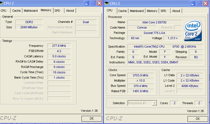Click the Dual channels field
Viewport: 210px width, 124px height.
coord(86,22)
